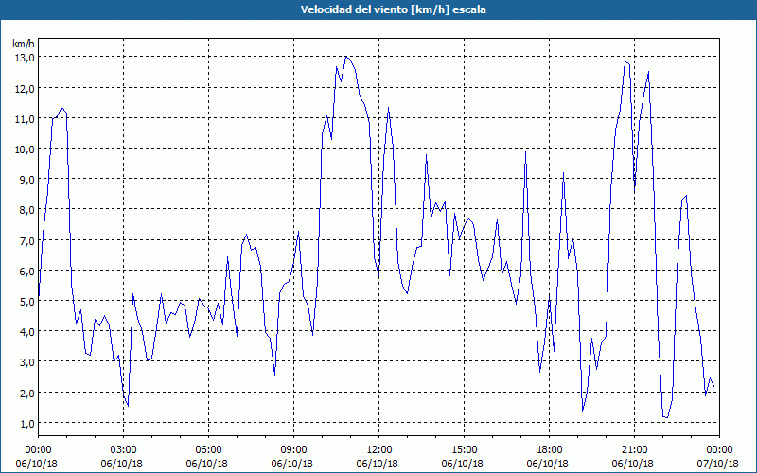Click the 8,0 y-axis value

coord(27,210)
